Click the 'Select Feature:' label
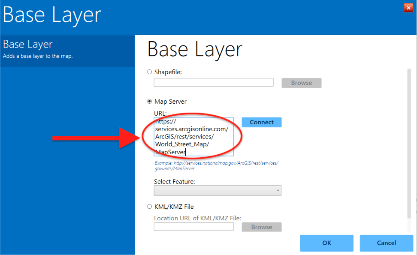Screen dimensions: 417x255 (x=175, y=182)
